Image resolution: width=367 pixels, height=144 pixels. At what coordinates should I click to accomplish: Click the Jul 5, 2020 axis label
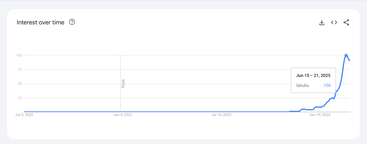click(24, 115)
